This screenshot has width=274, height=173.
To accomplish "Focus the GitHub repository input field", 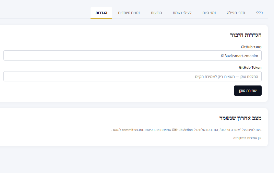I will coord(132,55).
